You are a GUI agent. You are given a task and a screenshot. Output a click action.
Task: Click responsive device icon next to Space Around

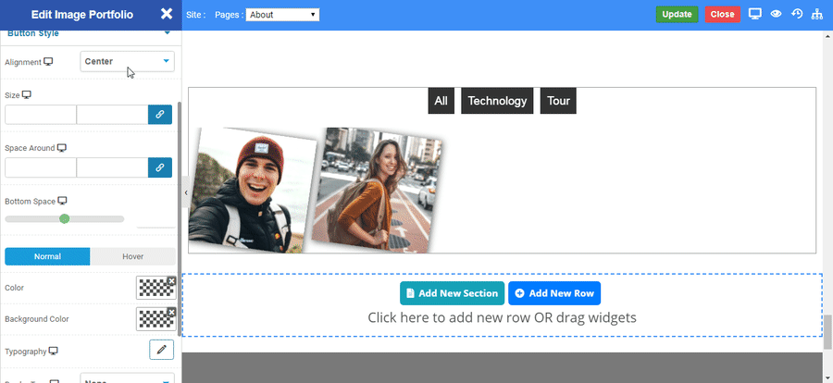point(62,148)
